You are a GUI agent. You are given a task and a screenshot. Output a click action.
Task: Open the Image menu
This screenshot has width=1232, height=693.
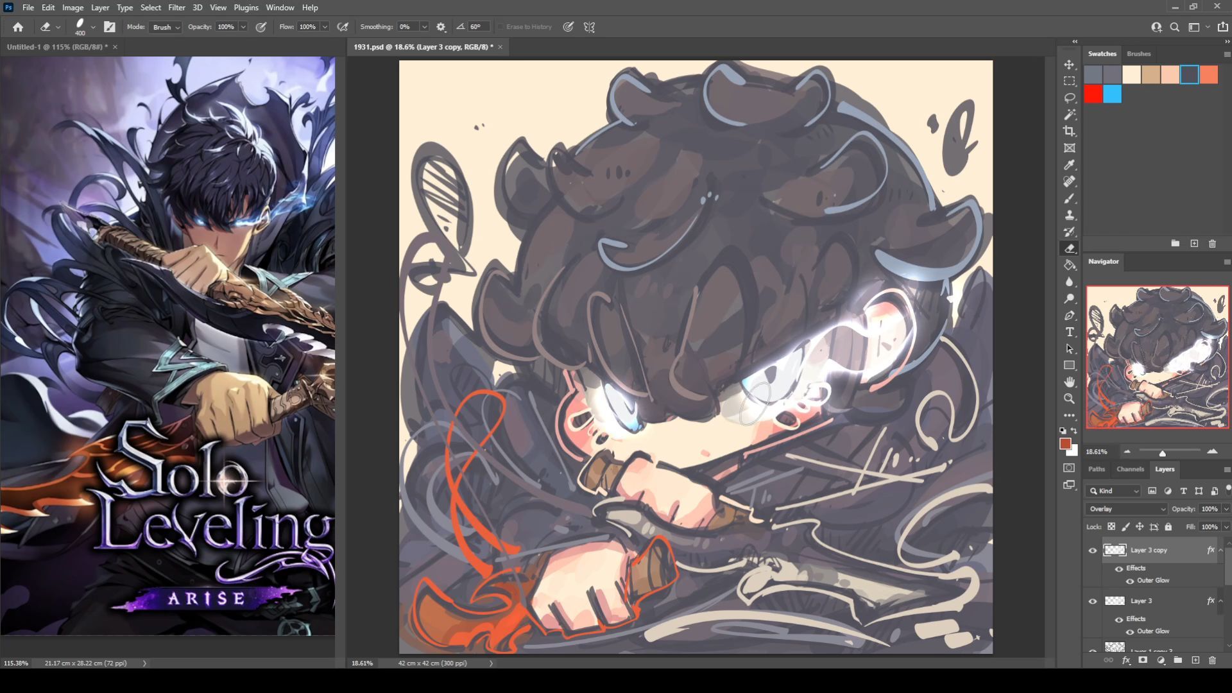(73, 8)
